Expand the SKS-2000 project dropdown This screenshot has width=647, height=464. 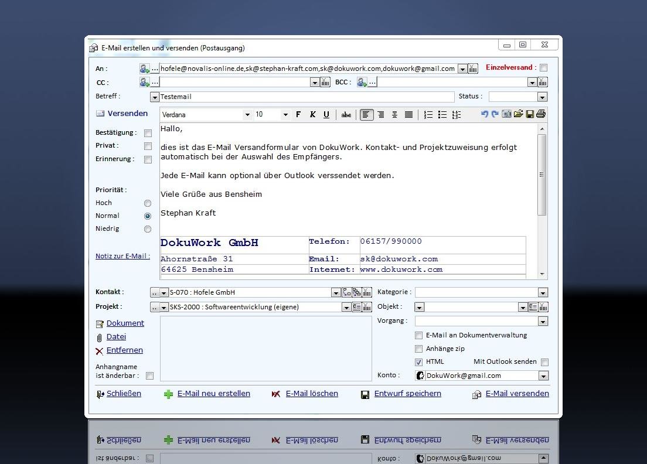[x=346, y=307]
